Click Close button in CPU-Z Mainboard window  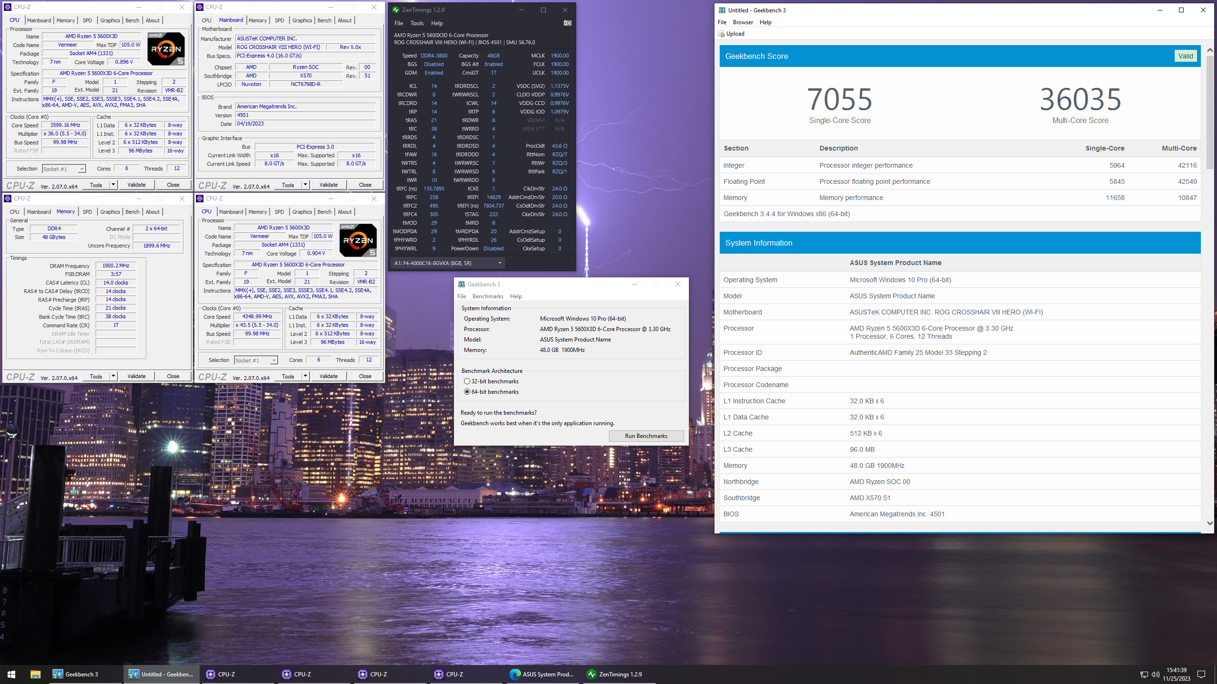pos(365,185)
